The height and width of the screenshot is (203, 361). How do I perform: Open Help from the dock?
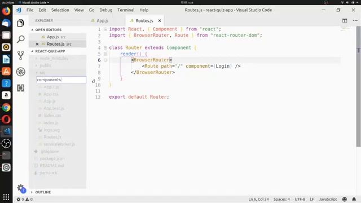[x=6, y=83]
